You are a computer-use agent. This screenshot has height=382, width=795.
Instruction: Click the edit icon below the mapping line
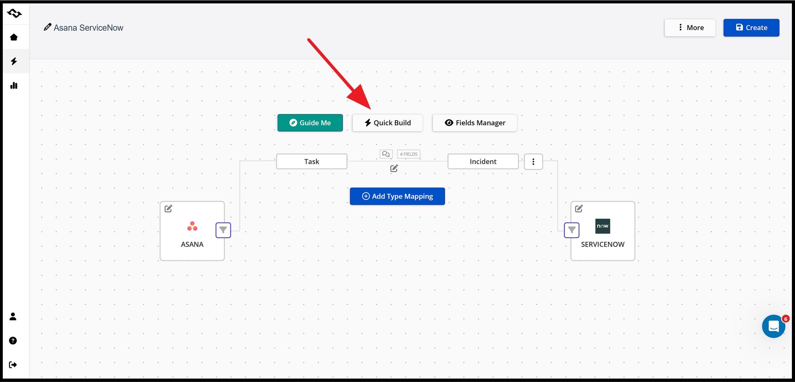click(394, 168)
